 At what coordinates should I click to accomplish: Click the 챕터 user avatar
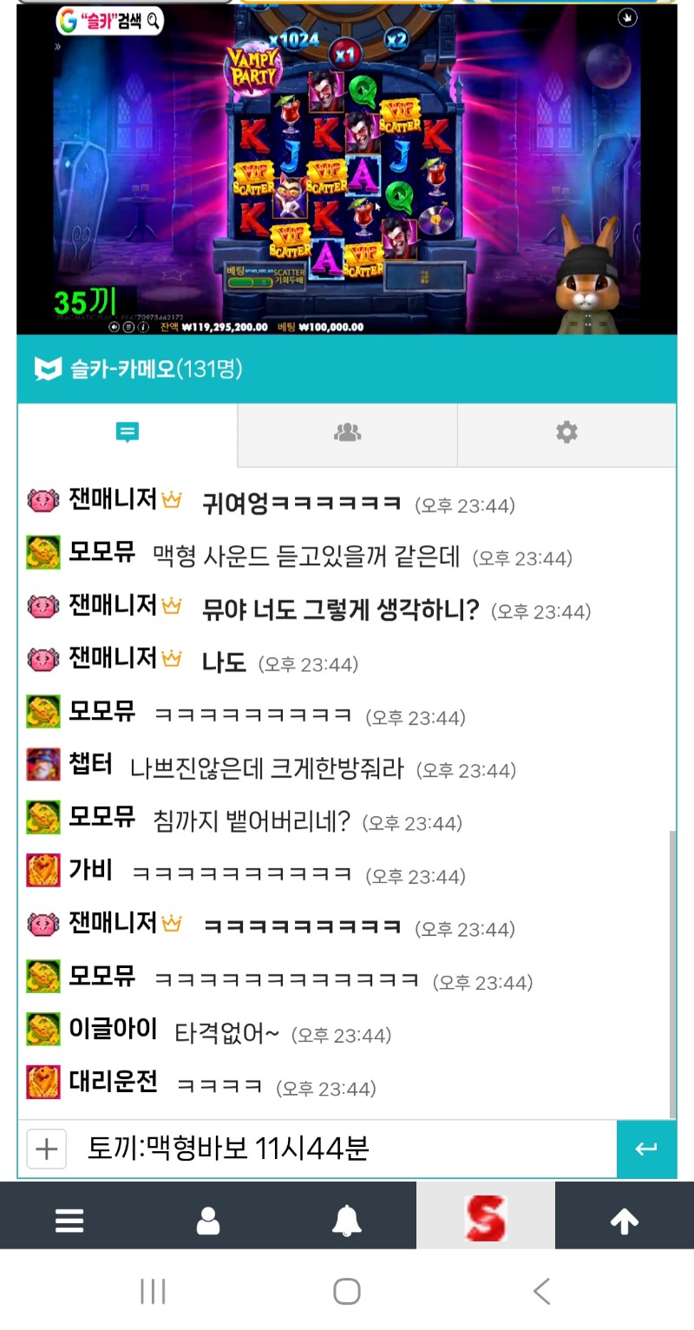click(x=43, y=765)
